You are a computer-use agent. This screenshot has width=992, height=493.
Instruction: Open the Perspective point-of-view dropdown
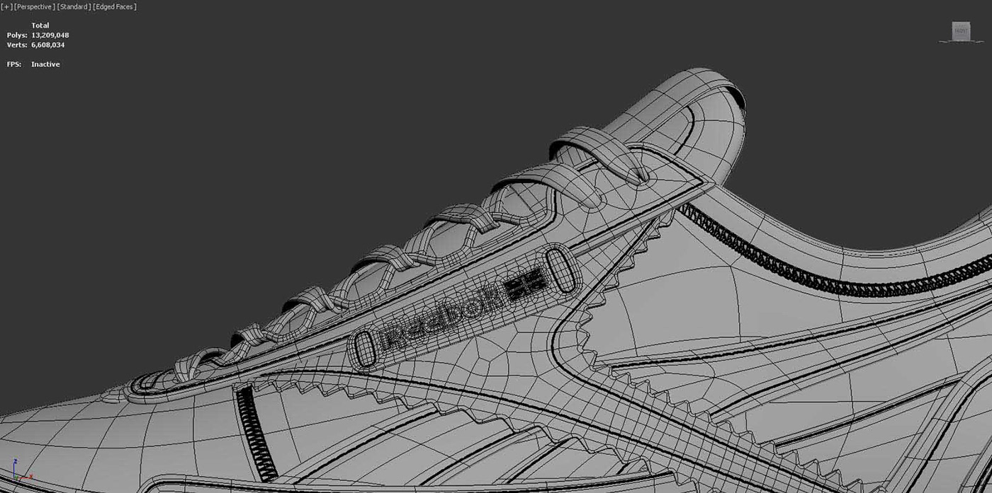coord(35,6)
